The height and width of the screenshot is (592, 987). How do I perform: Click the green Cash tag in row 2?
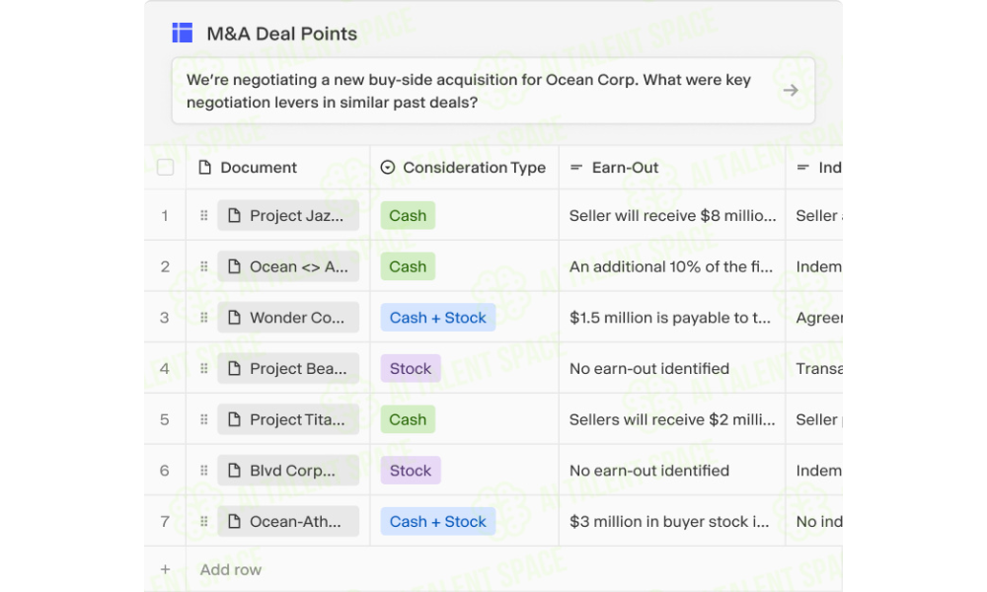point(408,266)
